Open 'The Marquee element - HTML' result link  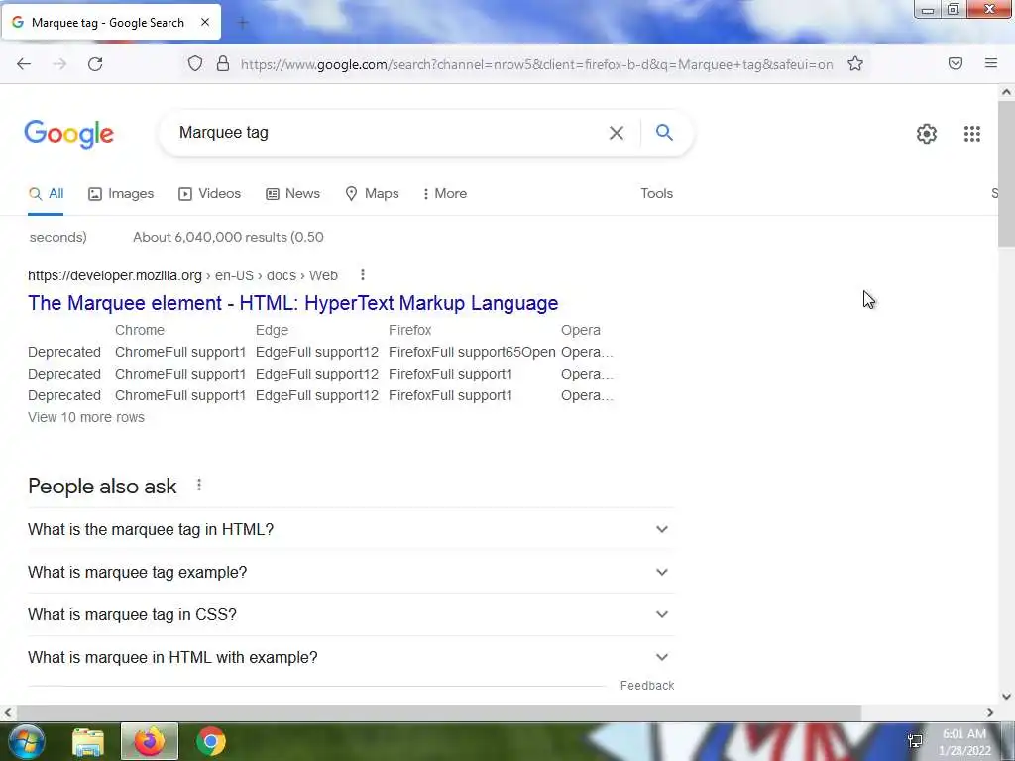click(x=292, y=303)
